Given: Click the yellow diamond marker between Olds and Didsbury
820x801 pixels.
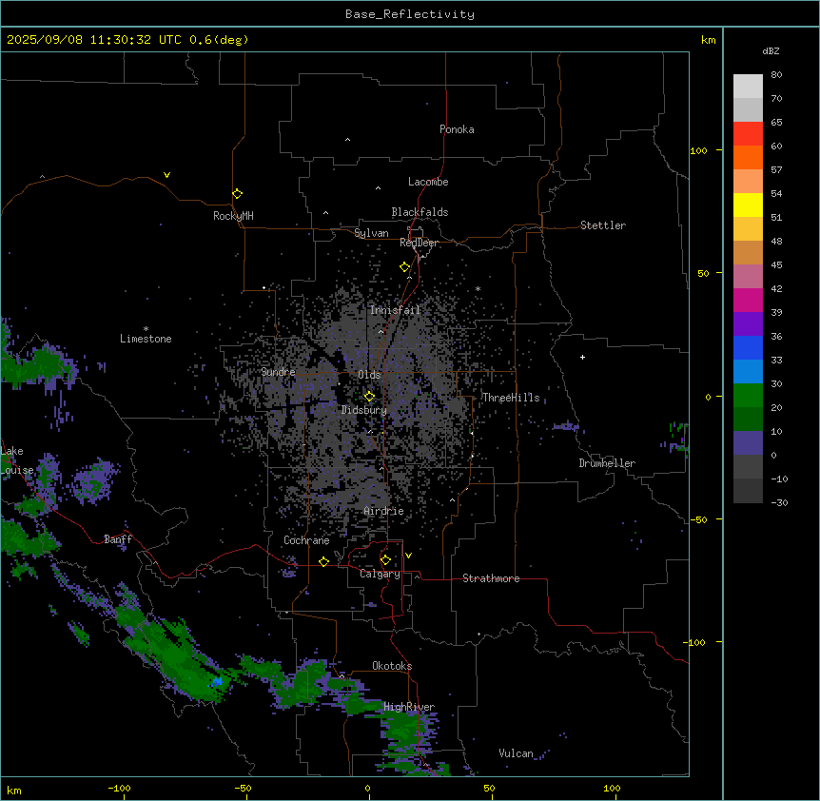Looking at the screenshot, I should pos(369,397).
